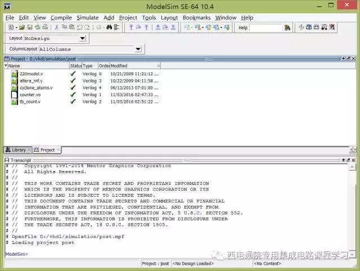Switch to the Project tab
The height and width of the screenshot is (271, 360).
tap(47, 150)
